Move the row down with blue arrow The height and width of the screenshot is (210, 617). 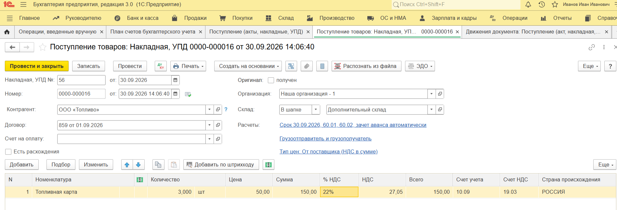click(138, 164)
